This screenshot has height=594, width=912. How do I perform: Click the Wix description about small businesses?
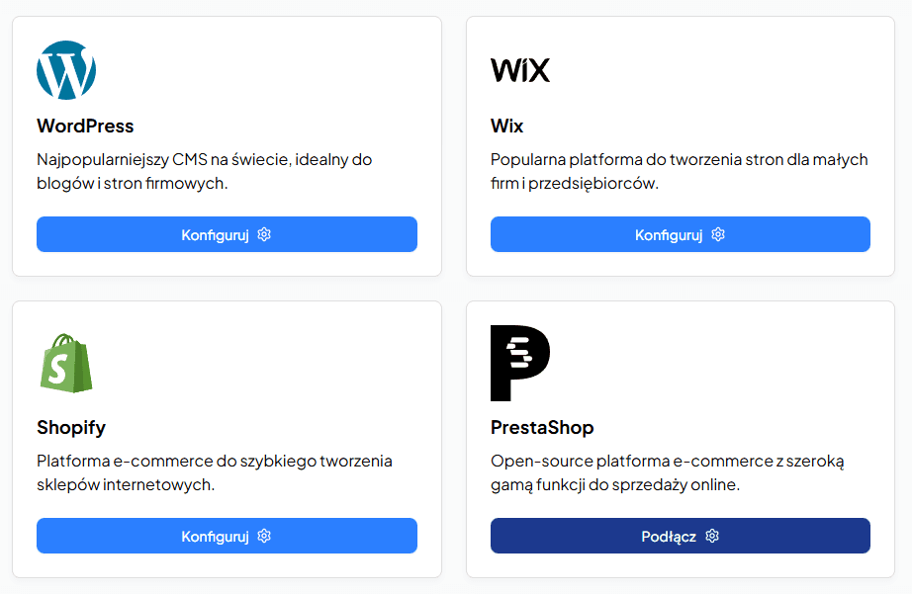click(680, 171)
